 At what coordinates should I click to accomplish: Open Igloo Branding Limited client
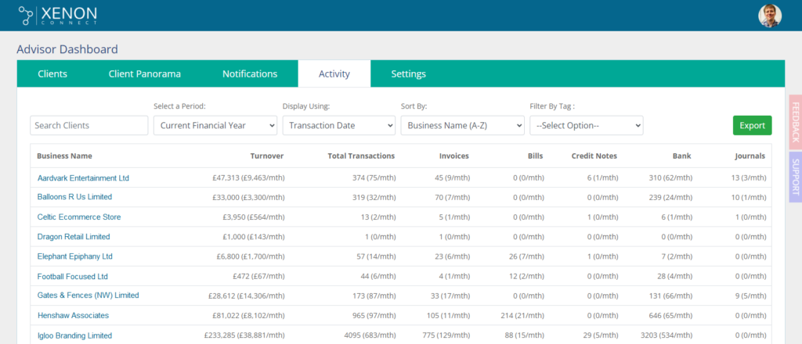(x=74, y=335)
